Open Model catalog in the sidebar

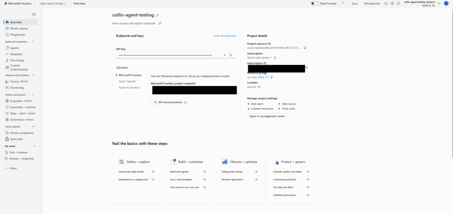pos(19,28)
